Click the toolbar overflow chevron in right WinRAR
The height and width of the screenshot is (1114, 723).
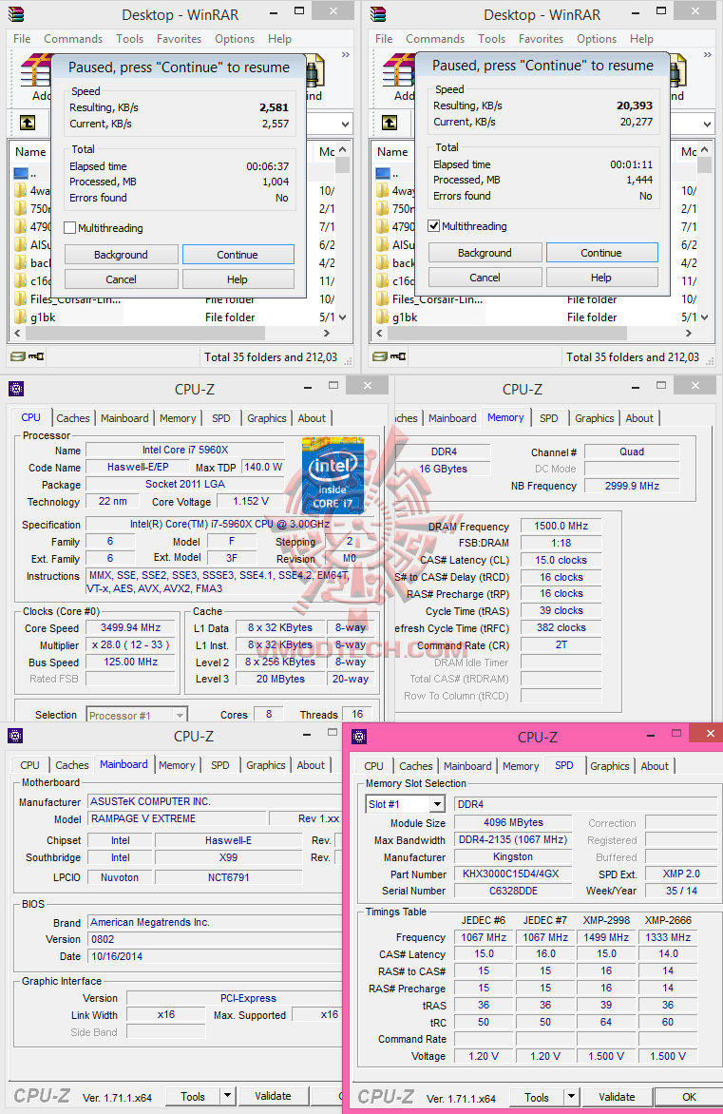(708, 55)
